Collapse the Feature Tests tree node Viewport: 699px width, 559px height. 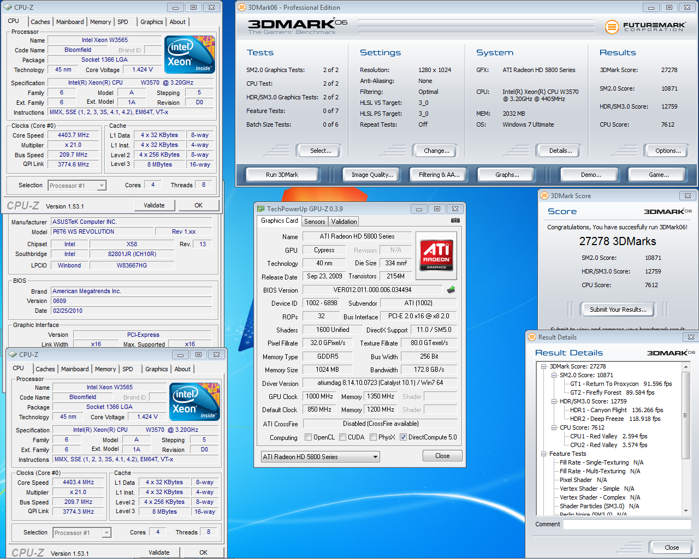click(x=544, y=454)
